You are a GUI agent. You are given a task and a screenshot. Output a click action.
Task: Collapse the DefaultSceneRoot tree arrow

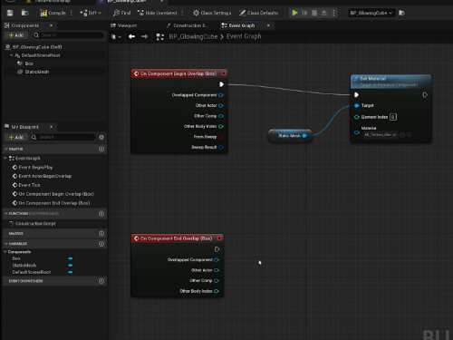pyautogui.click(x=12, y=55)
